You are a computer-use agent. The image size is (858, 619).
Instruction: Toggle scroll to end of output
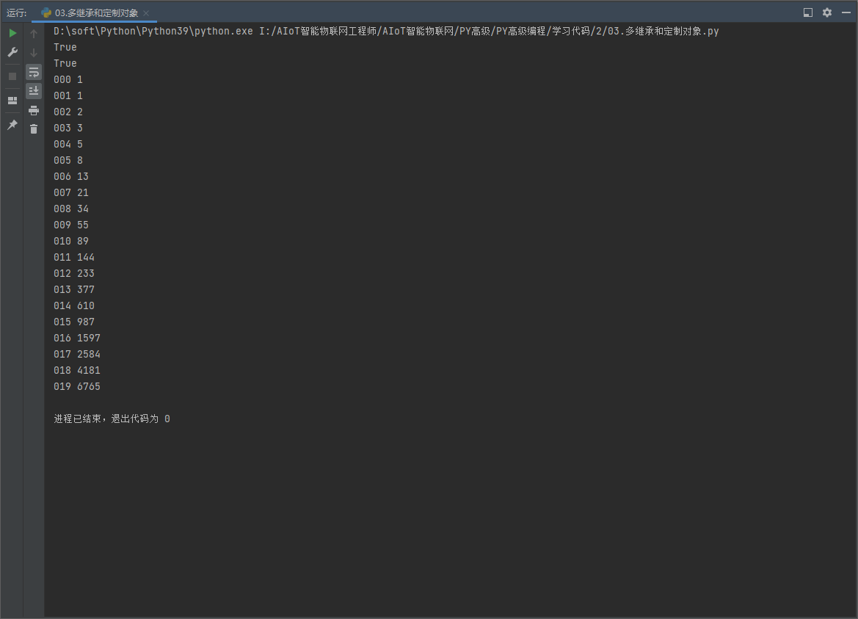pyautogui.click(x=34, y=91)
